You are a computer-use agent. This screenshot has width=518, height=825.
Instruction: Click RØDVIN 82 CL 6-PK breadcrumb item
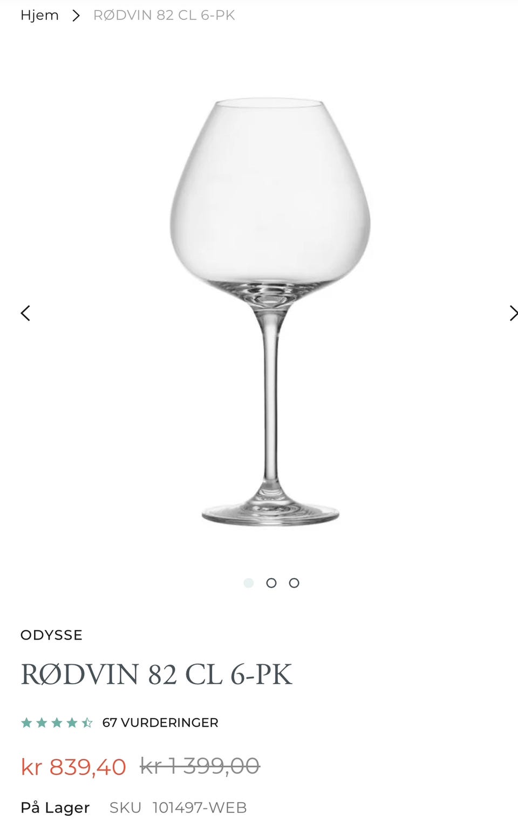[x=164, y=15]
